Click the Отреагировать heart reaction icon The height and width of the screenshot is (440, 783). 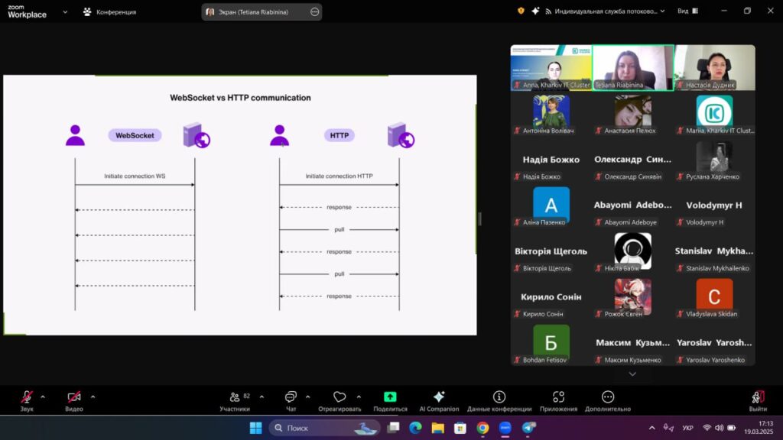tap(340, 396)
